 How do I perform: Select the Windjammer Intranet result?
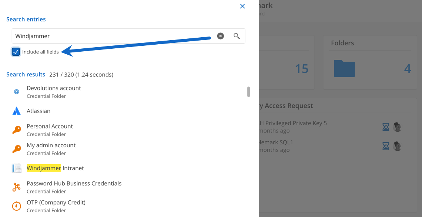pyautogui.click(x=55, y=168)
